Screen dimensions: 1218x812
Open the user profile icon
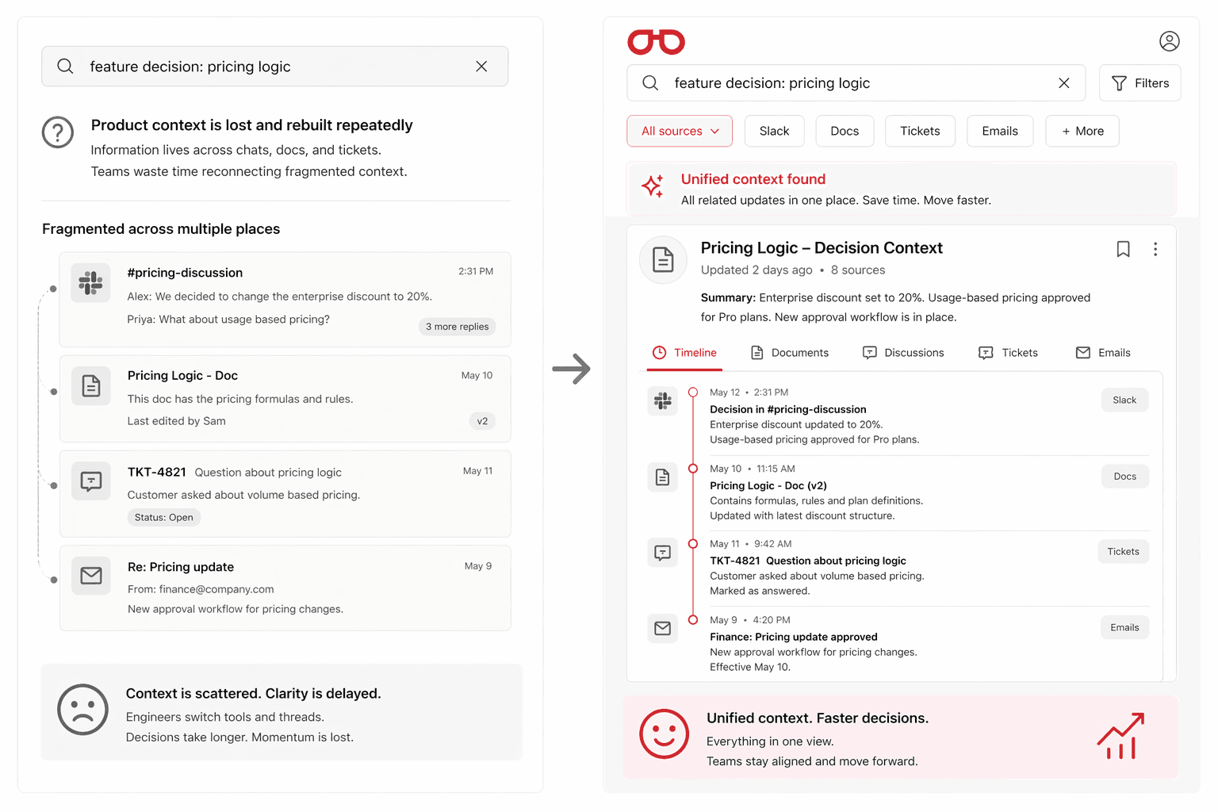(x=1169, y=41)
